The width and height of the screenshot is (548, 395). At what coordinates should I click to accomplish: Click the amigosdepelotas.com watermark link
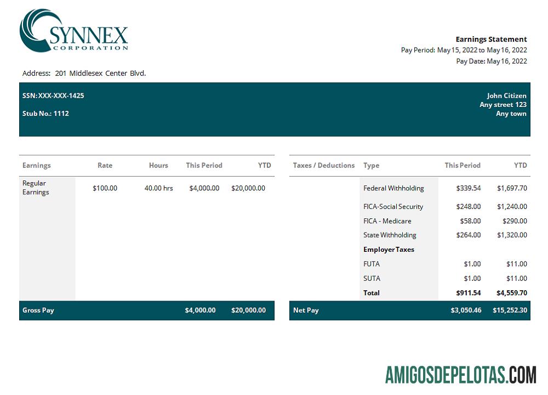click(x=460, y=375)
